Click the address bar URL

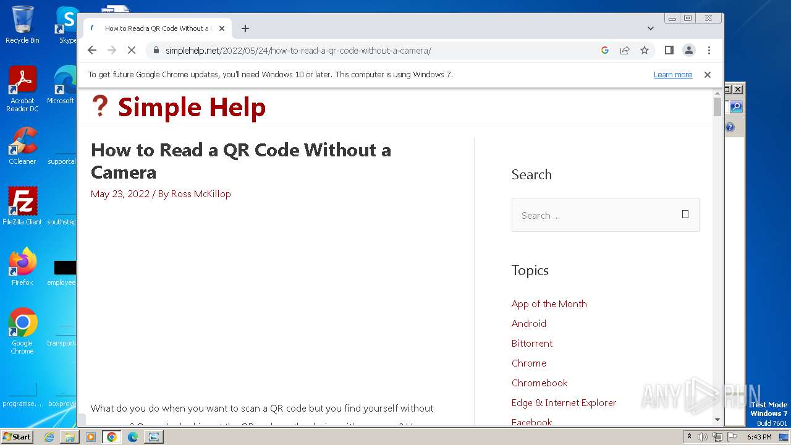pos(298,50)
